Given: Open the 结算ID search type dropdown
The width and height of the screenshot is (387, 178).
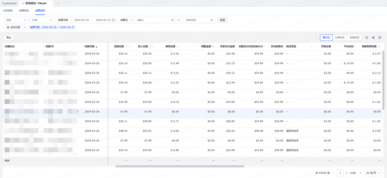Looking at the screenshot, I should click(126, 20).
